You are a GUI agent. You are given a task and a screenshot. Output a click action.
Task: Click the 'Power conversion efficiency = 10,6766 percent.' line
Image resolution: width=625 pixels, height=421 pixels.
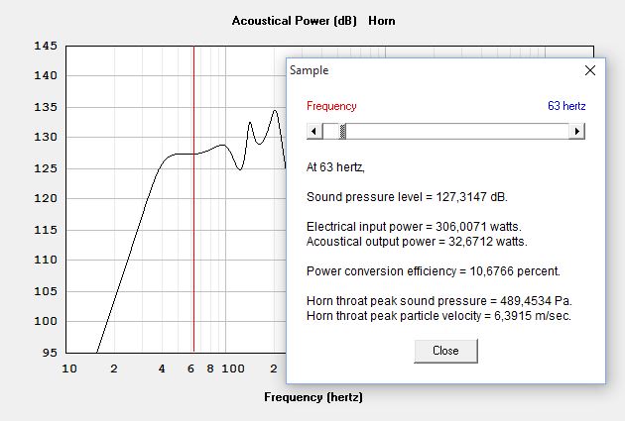(x=434, y=271)
